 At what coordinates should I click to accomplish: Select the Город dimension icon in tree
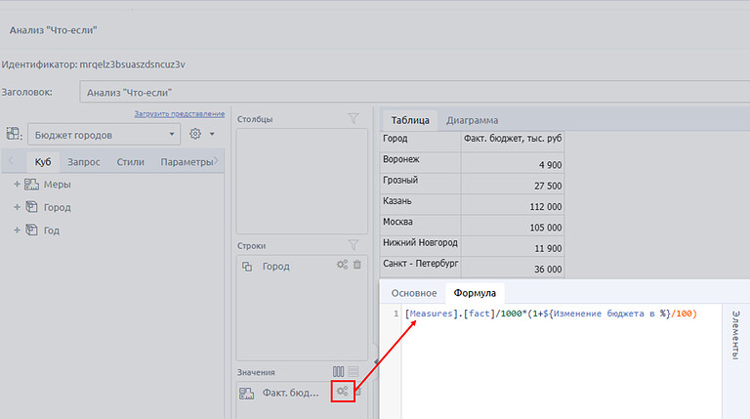point(31,207)
